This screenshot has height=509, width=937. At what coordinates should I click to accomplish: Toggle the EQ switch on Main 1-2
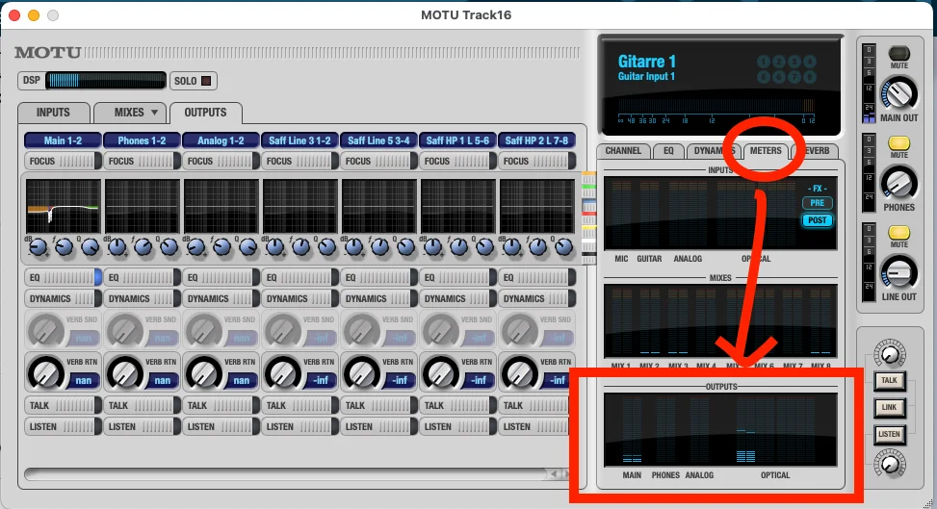63,277
